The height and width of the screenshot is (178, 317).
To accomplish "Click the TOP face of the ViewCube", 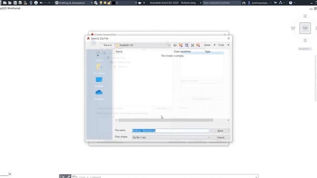I will point(305,28).
